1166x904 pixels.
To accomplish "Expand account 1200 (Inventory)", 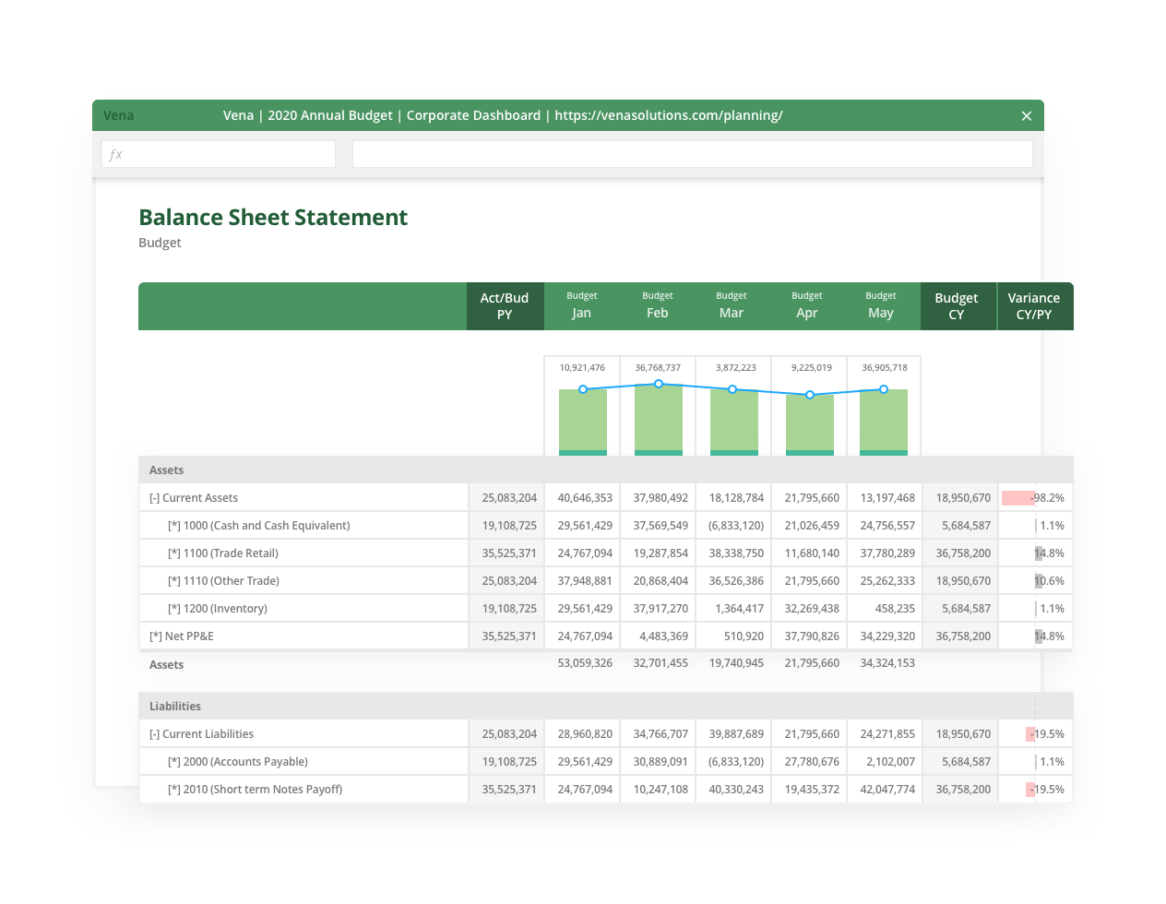I will coord(173,608).
